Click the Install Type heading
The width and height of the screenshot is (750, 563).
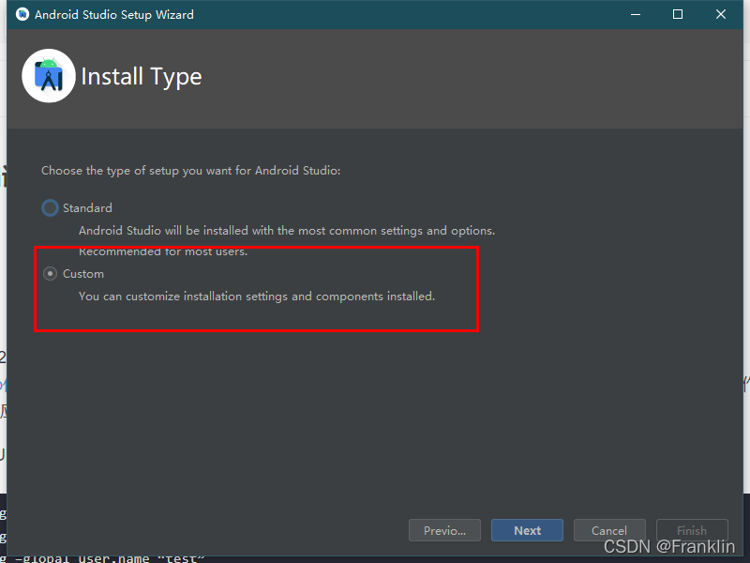click(142, 77)
